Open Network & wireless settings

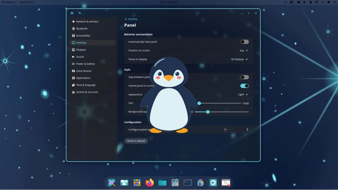(x=92, y=21)
